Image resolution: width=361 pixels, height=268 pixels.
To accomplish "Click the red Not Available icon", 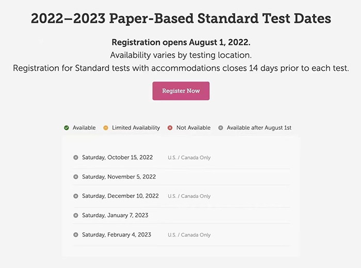I will (x=170, y=128).
